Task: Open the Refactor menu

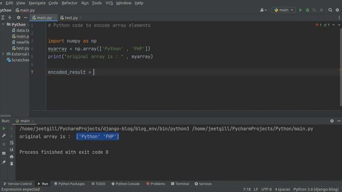Action: (69, 3)
